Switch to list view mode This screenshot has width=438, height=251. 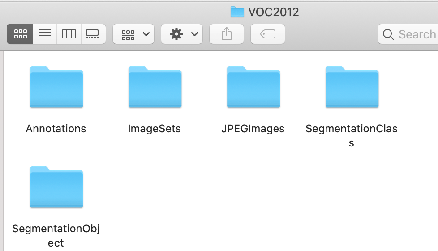coord(45,34)
